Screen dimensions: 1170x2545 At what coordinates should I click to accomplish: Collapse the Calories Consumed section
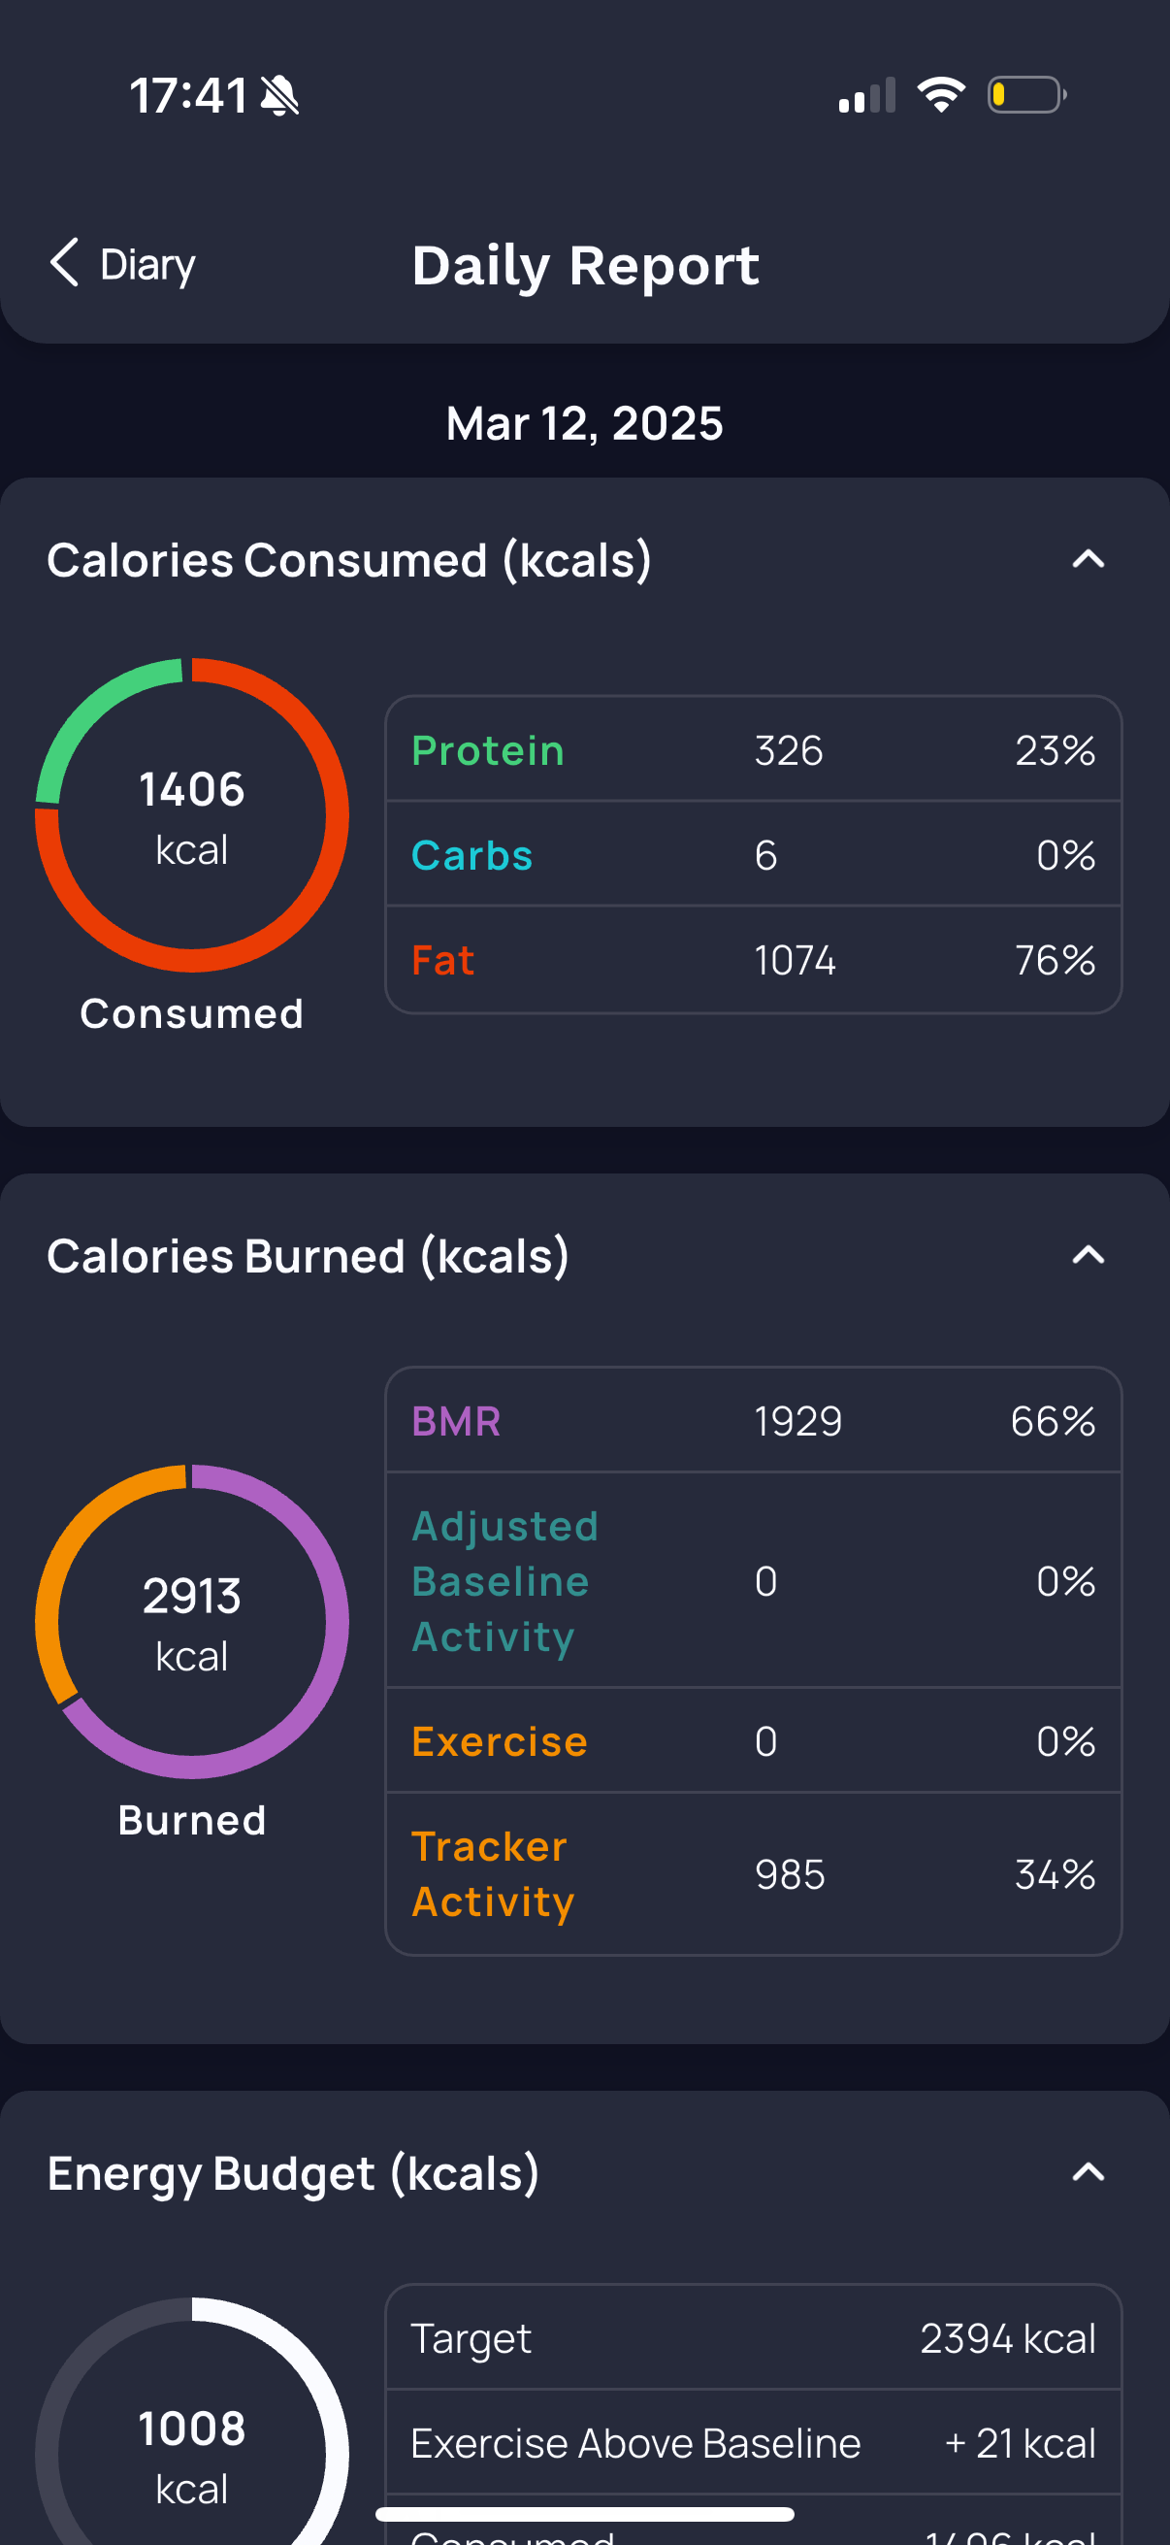pyautogui.click(x=1089, y=560)
